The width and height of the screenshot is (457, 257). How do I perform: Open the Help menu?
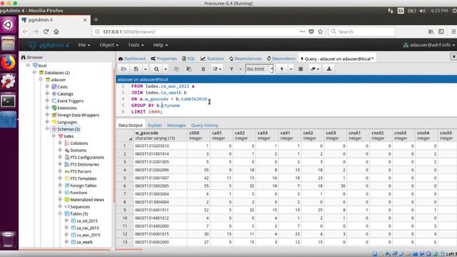(160, 45)
